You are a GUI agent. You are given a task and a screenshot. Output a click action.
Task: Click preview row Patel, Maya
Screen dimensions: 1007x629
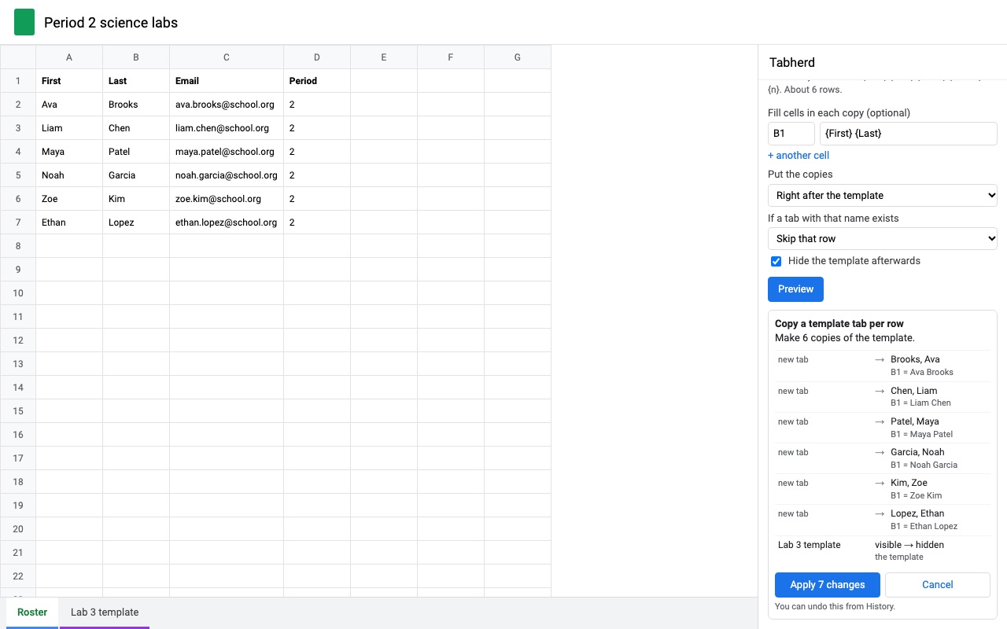click(882, 428)
